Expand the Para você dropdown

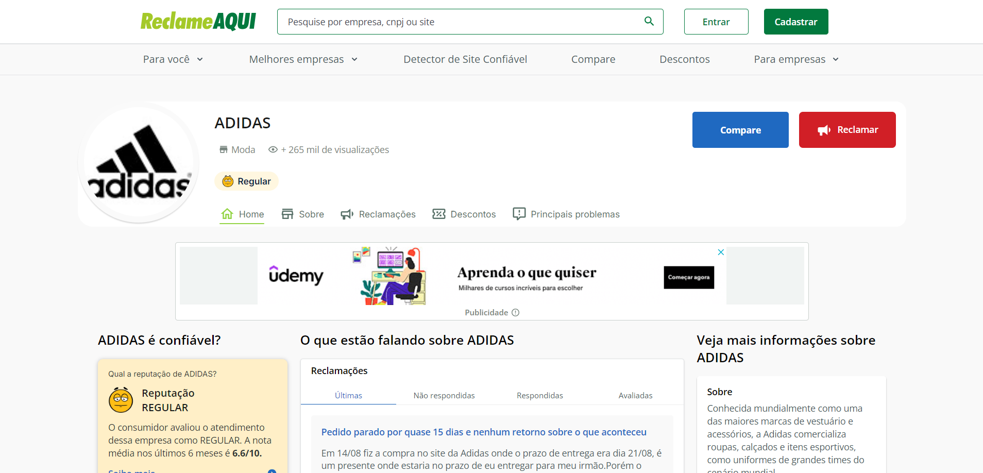point(173,59)
